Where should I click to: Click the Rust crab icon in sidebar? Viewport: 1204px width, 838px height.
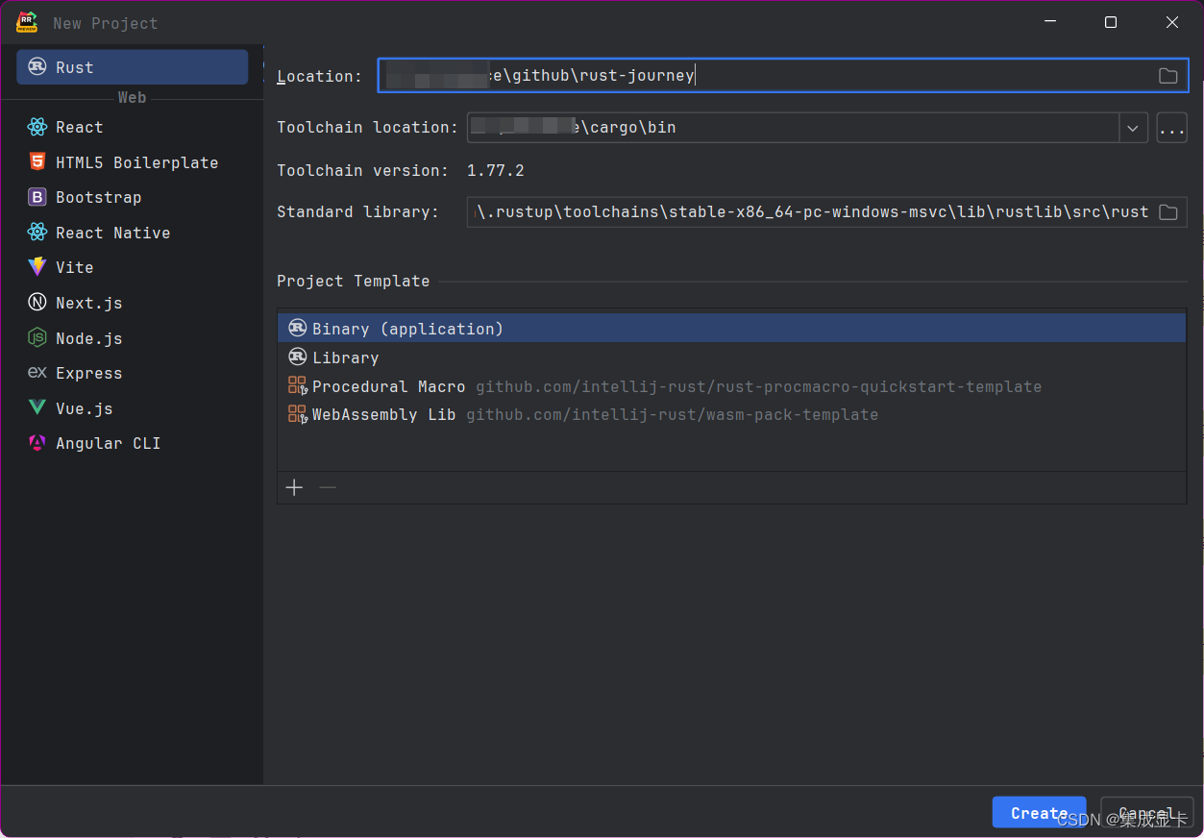[37, 67]
